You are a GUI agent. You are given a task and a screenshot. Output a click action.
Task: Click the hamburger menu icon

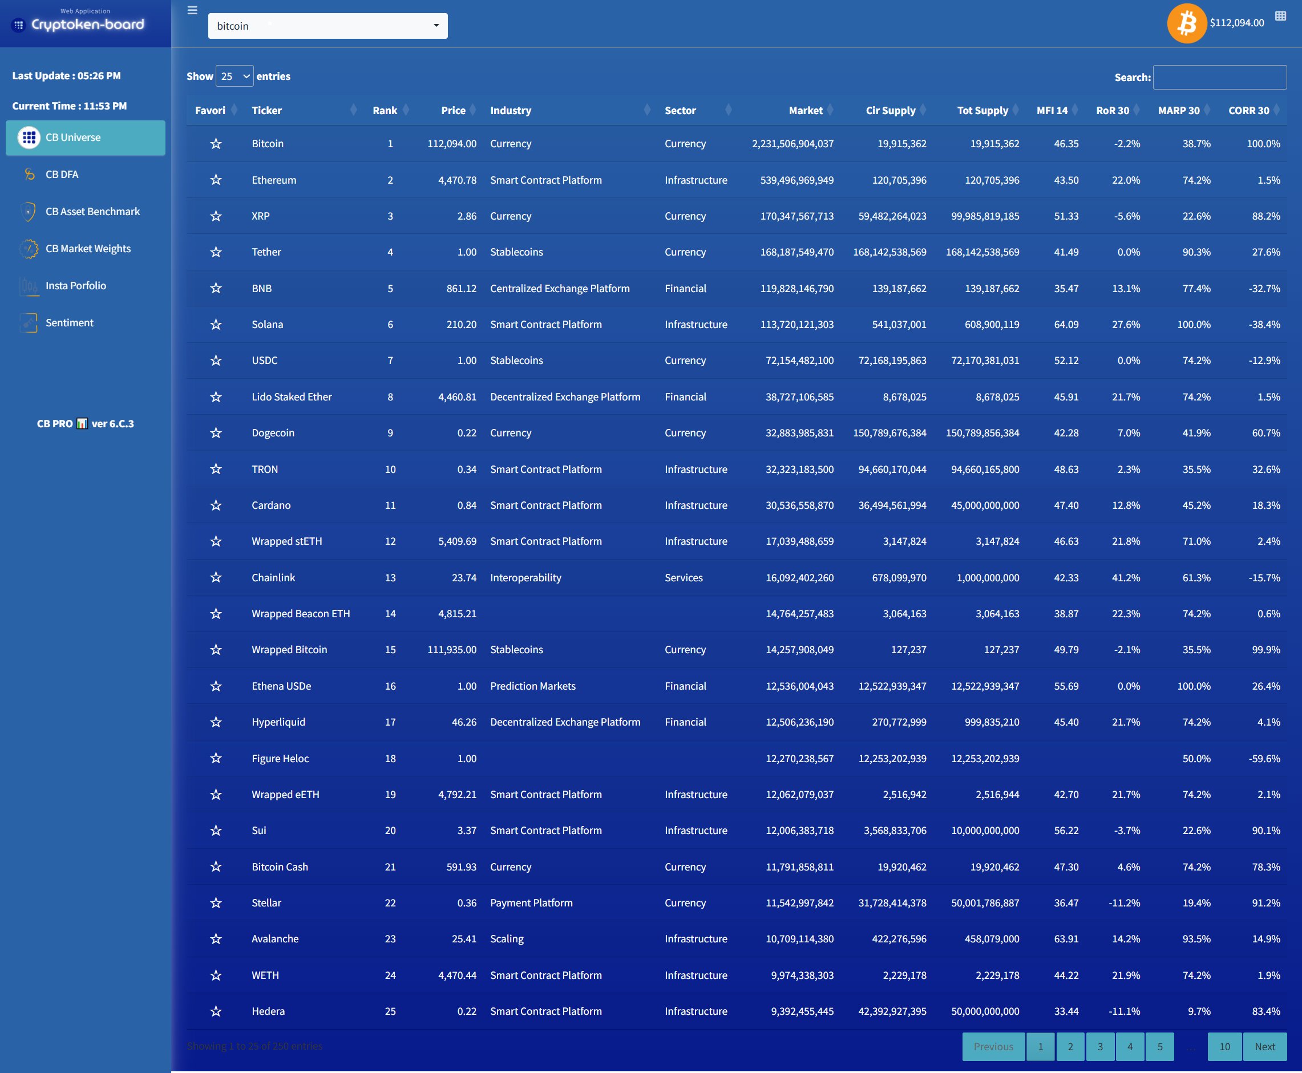tap(192, 10)
